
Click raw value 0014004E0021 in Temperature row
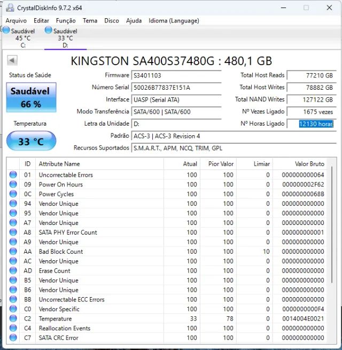(x=303, y=318)
